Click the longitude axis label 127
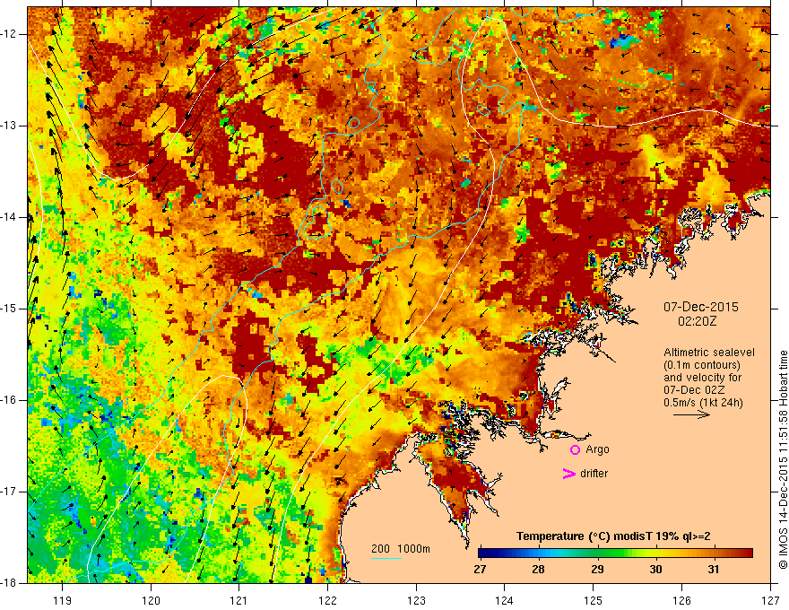This screenshot has height=610, width=789. click(x=770, y=600)
